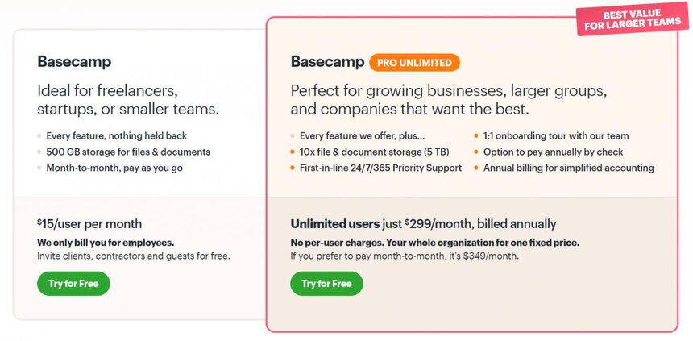
Task: Click First-in-line 24/7/365 Priority Support item
Action: pos(380,168)
